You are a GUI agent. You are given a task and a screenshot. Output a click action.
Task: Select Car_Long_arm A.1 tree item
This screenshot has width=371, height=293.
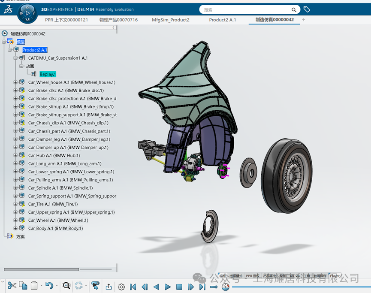65,163
